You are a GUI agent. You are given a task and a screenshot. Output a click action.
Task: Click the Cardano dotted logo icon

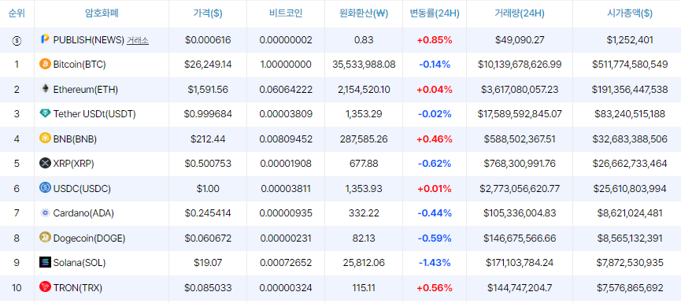click(x=45, y=213)
